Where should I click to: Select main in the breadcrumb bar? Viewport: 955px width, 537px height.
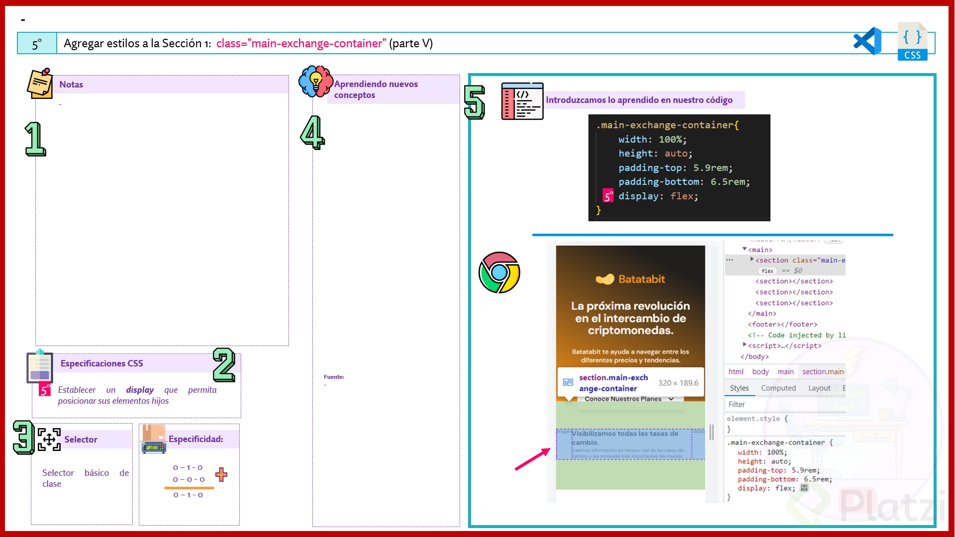[x=786, y=371]
